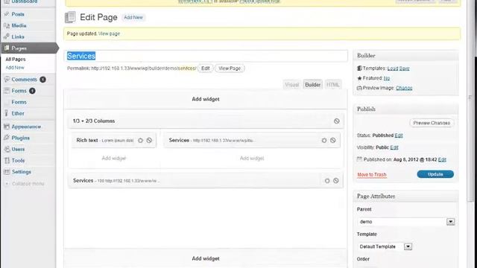Click the Update button

point(435,174)
